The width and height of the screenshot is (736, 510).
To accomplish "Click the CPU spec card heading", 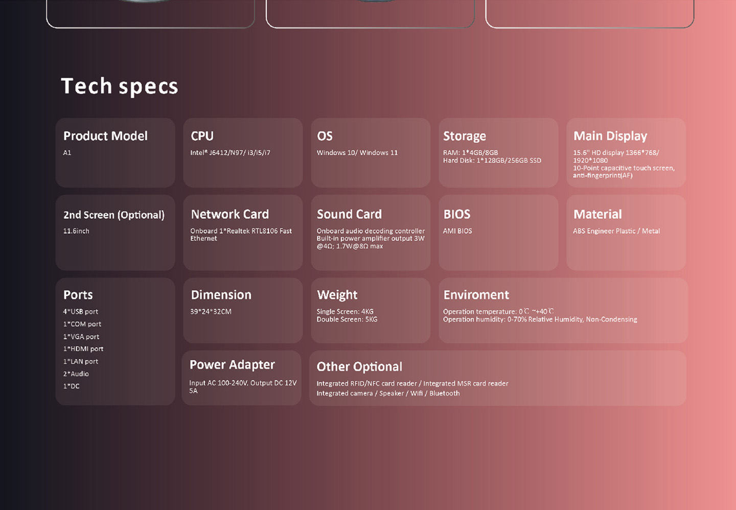I will tap(202, 136).
